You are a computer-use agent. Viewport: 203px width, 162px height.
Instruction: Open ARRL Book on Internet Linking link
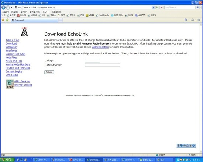[x=23, y=83]
